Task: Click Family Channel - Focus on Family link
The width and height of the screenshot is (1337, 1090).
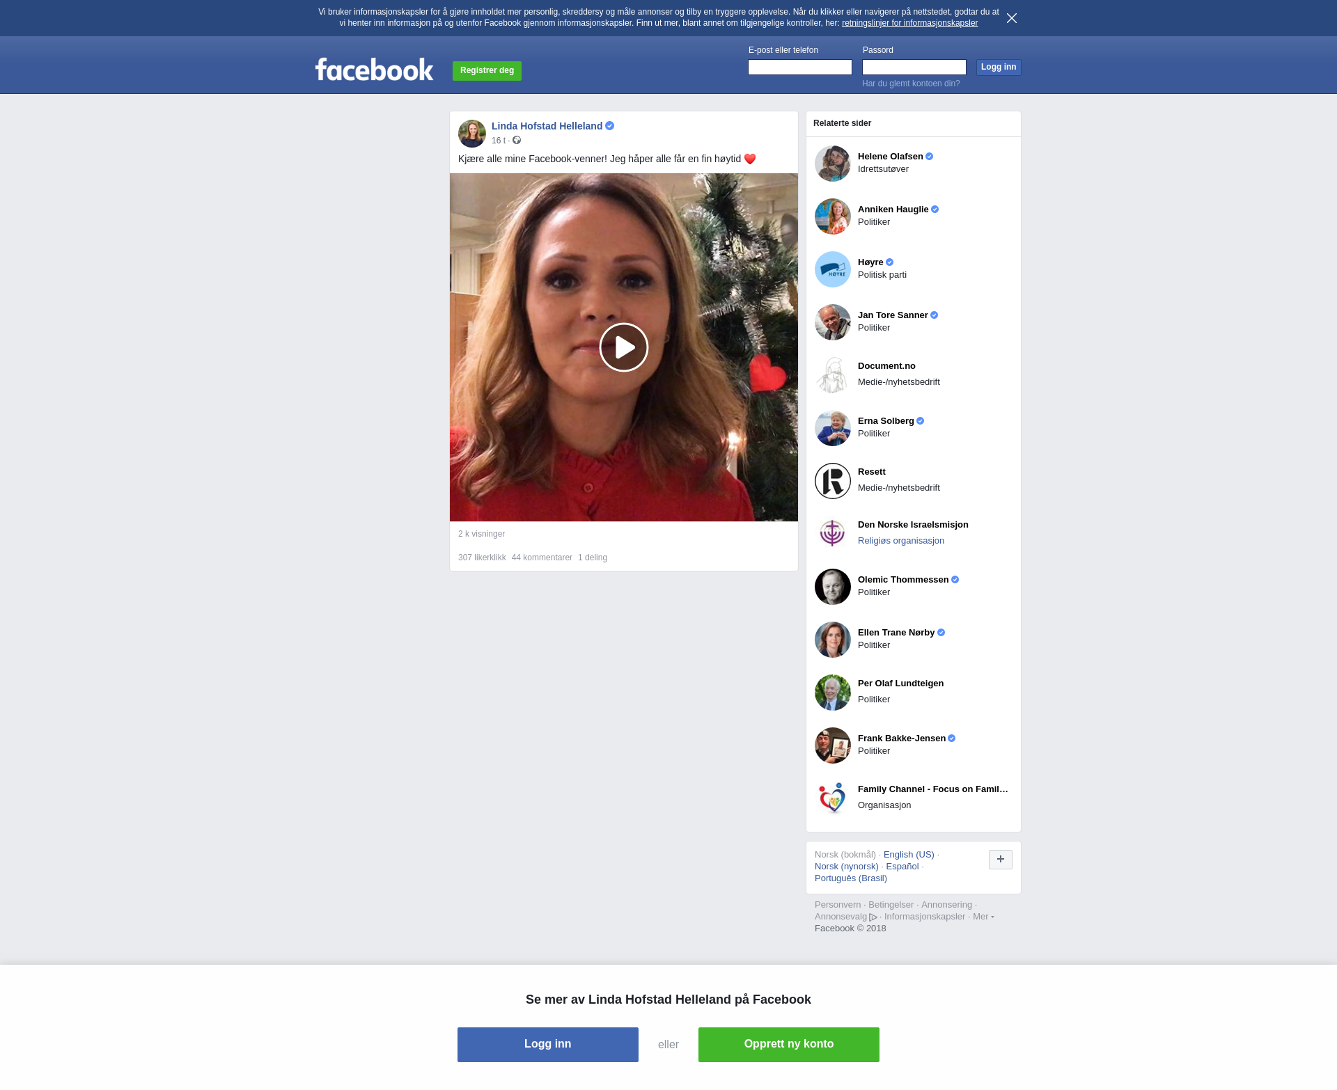Action: coord(933,789)
